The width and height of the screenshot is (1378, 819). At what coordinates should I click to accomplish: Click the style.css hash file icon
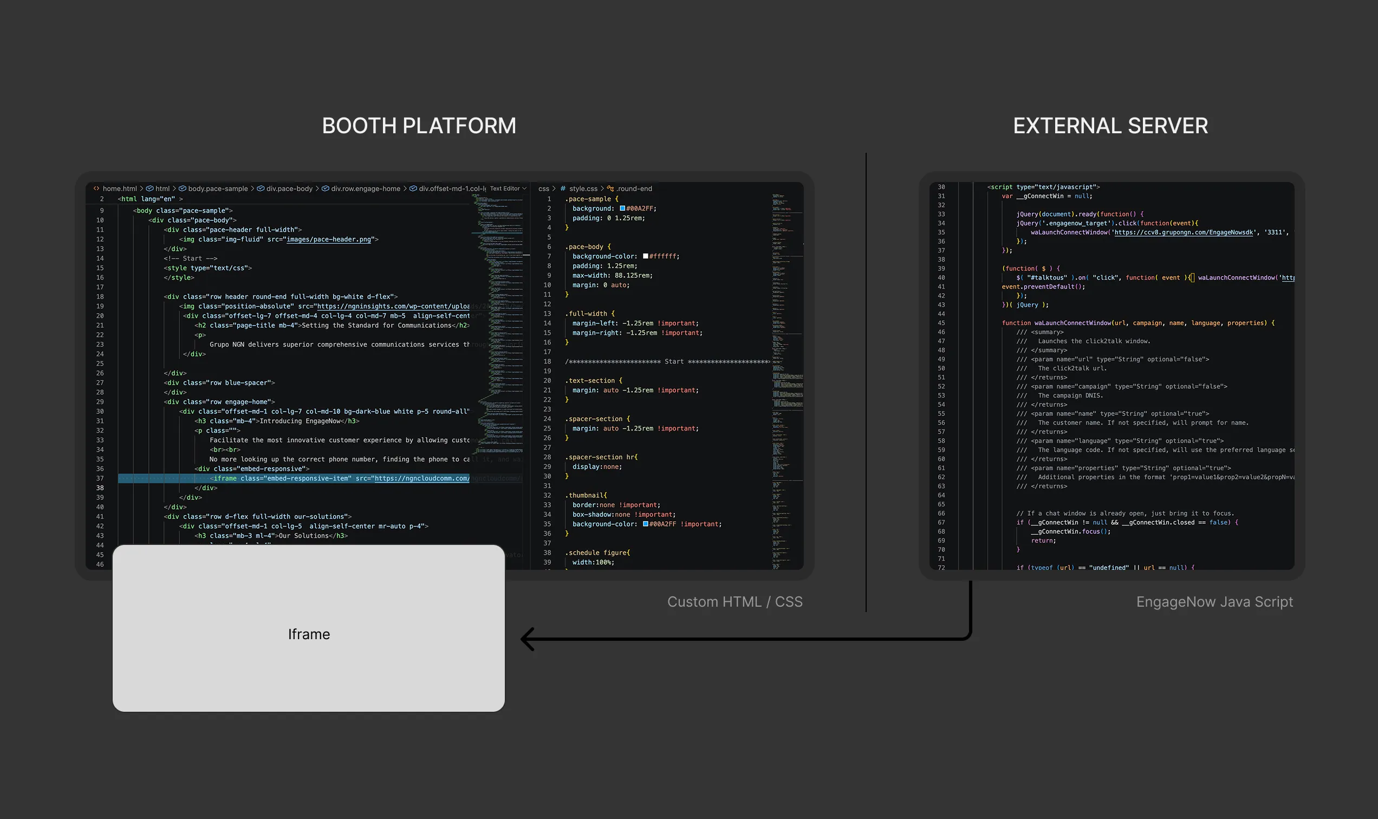(x=563, y=188)
